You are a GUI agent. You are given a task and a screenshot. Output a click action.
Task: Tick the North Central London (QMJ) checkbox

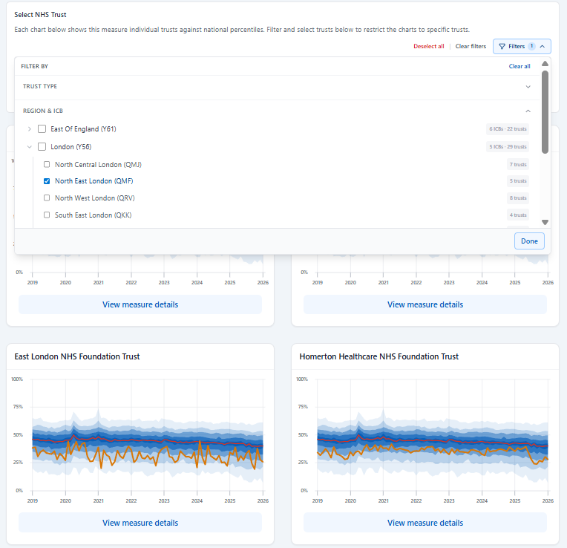47,164
